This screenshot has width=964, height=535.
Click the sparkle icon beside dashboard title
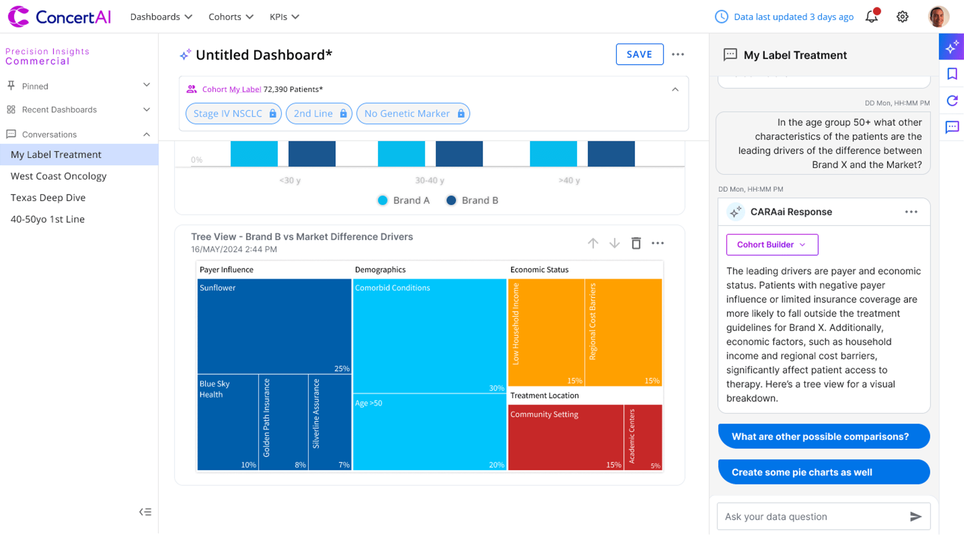click(x=185, y=55)
